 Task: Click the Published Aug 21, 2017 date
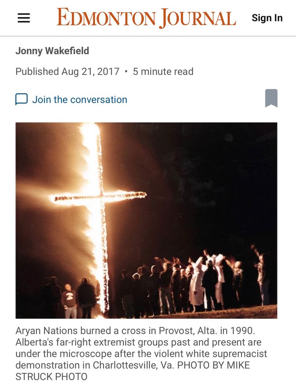(67, 71)
